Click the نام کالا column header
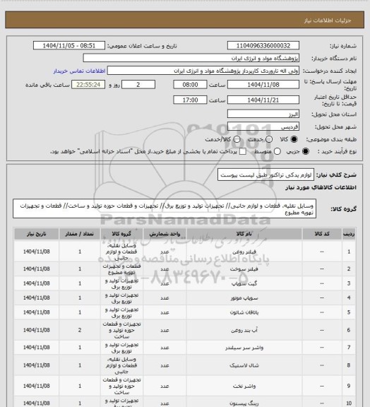Screen dimensions: 370x407 [244, 234]
